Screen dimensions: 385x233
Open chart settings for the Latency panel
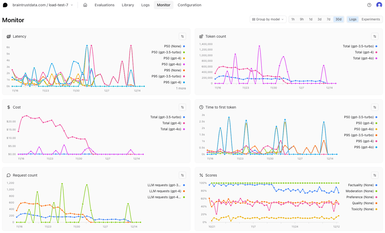[x=182, y=36]
